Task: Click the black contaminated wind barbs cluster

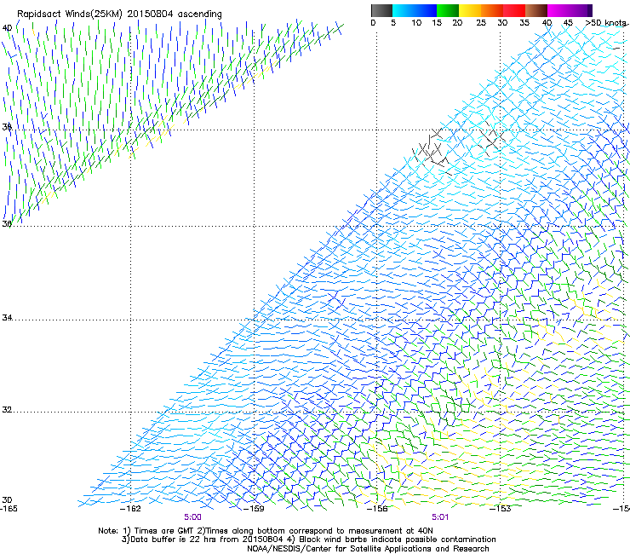Action: tap(432, 152)
